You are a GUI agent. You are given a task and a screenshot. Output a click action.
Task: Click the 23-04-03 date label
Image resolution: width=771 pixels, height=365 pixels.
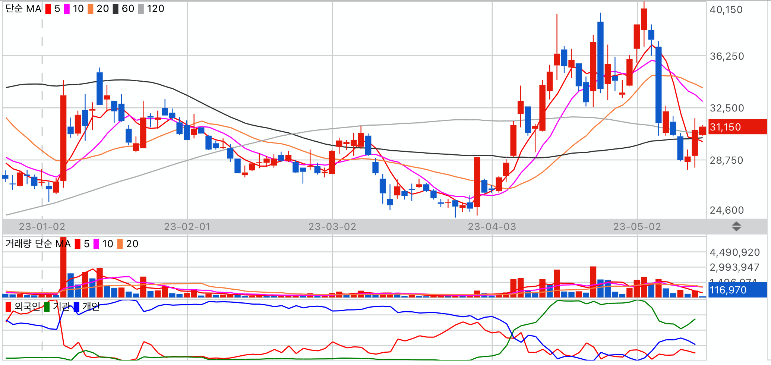[x=492, y=227]
